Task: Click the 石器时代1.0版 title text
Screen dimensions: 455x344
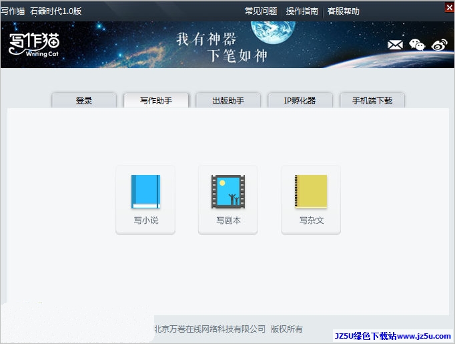Action: (x=56, y=11)
